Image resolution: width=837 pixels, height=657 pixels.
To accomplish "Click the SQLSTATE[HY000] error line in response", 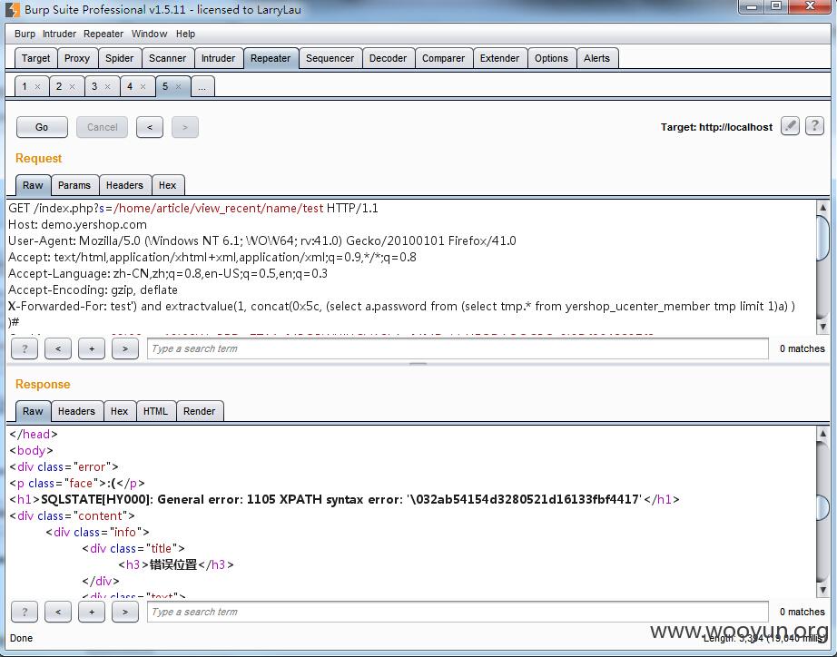I will 344,499.
